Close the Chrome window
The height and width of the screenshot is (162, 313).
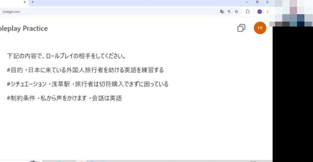268,2
